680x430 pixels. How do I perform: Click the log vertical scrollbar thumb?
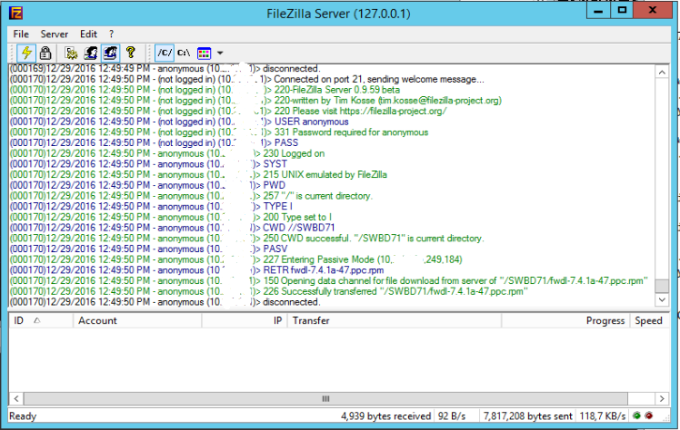pyautogui.click(x=662, y=286)
